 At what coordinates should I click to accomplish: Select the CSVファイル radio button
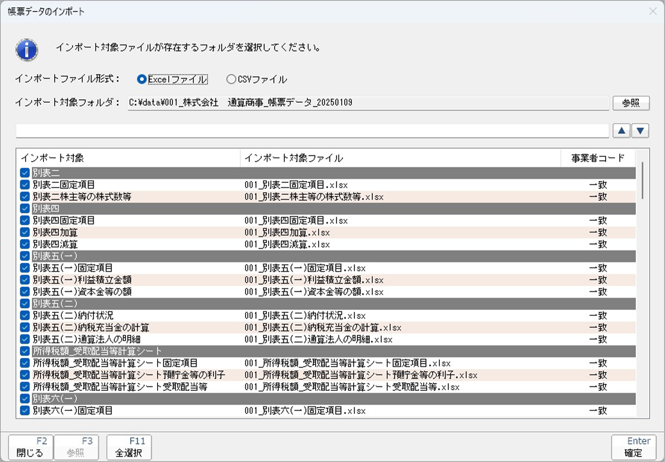231,79
